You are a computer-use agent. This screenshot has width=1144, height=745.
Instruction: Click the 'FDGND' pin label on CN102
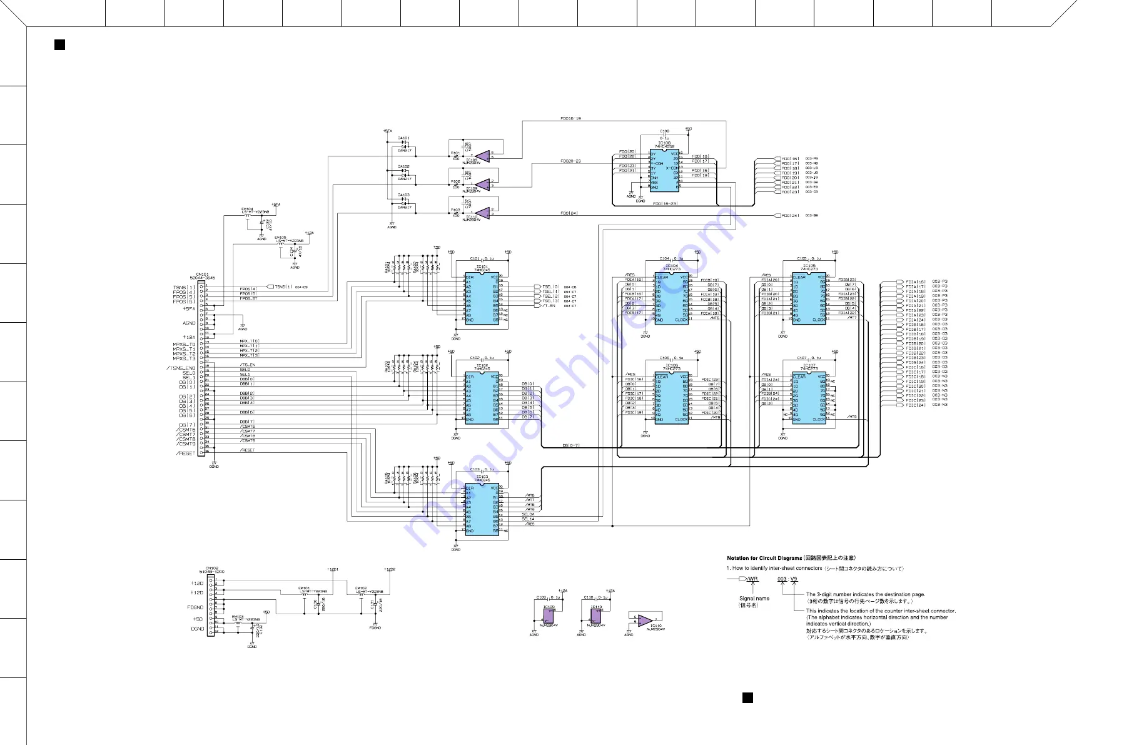pos(195,607)
